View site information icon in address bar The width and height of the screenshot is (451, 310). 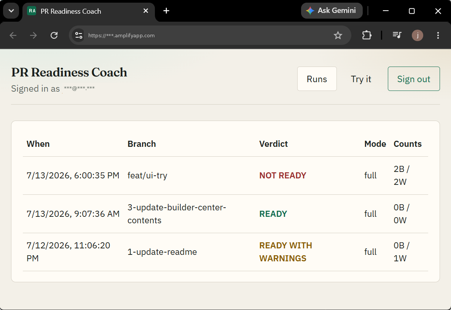tap(78, 35)
